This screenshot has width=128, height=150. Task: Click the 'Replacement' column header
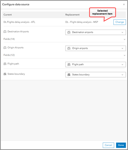coord(72,15)
